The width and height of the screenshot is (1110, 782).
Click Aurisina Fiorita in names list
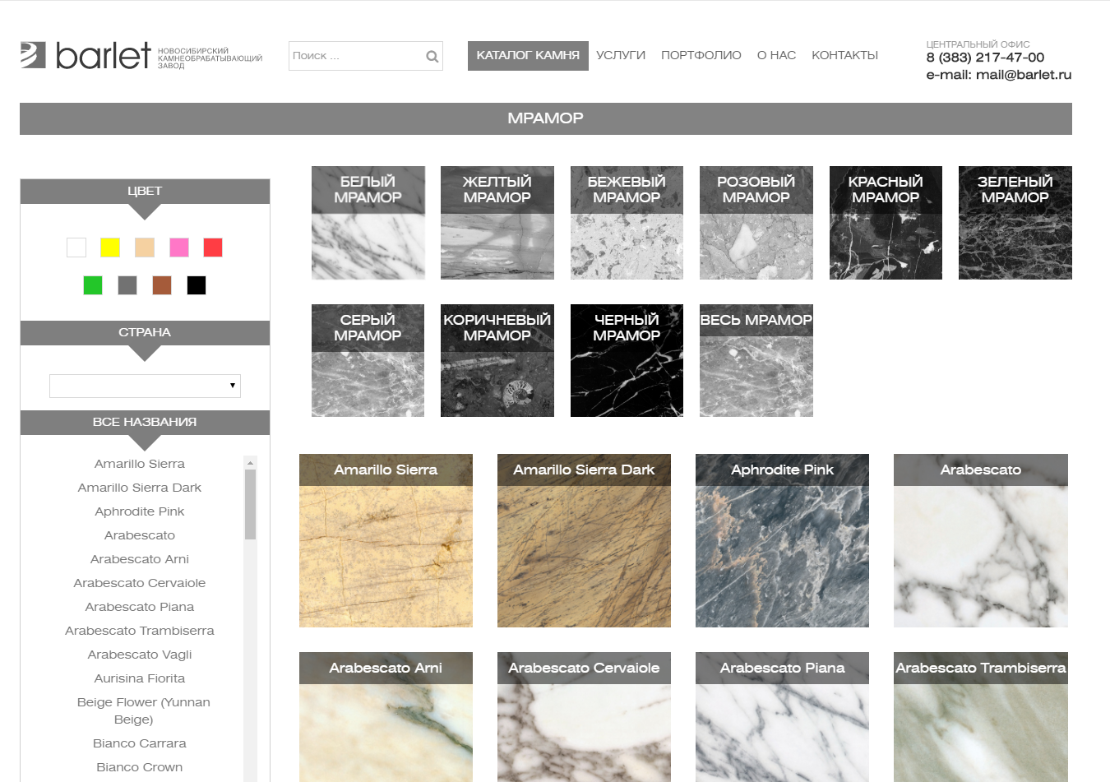(140, 678)
